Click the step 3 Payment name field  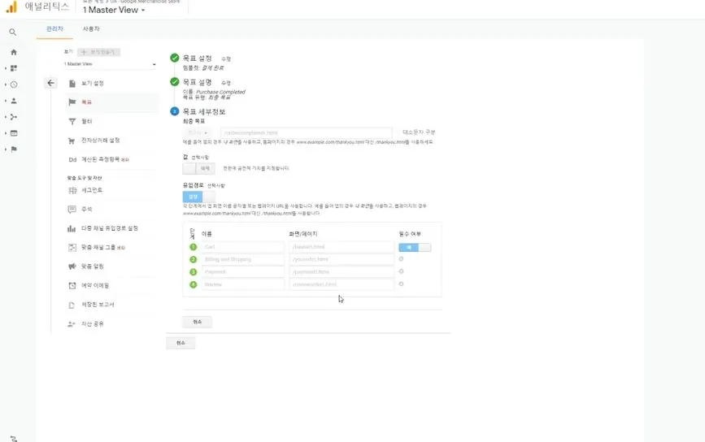click(x=243, y=271)
